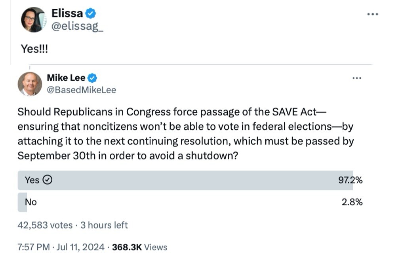Open more options menu on Elissa's post
Viewport: 400px width, 261px height.
(373, 14)
